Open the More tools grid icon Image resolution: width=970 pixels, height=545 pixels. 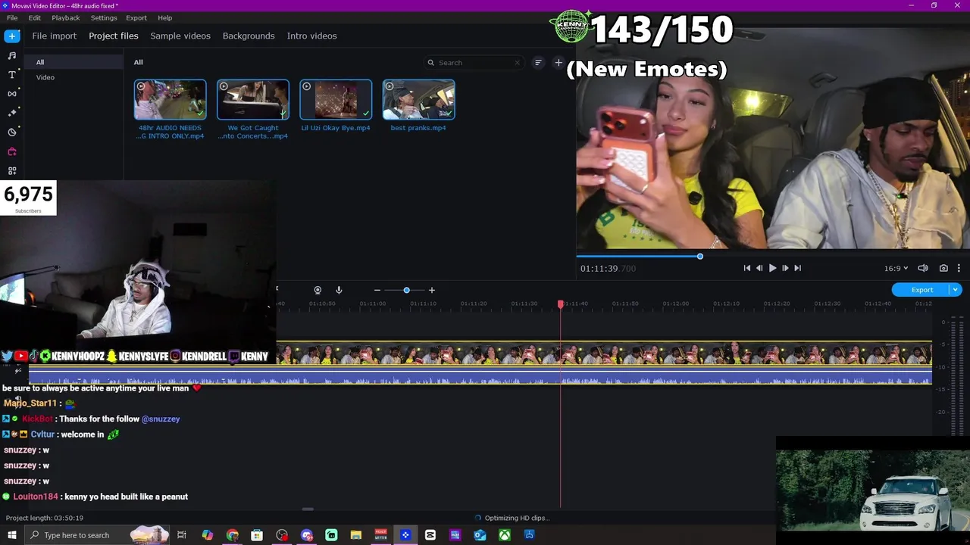click(11, 171)
